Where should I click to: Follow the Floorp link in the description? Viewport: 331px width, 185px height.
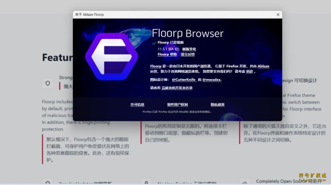[156, 66]
